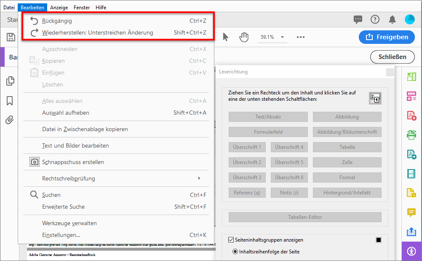Open the Attachments paperclip panel

(x=10, y=120)
